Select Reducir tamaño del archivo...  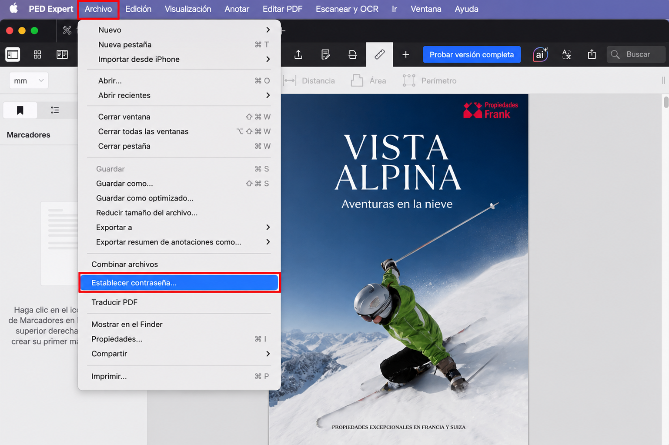coord(179,213)
